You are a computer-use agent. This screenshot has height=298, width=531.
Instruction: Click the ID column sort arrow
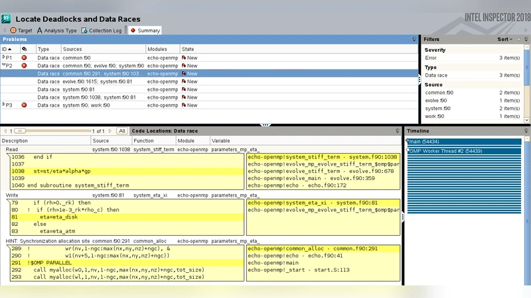pyautogui.click(x=9, y=49)
